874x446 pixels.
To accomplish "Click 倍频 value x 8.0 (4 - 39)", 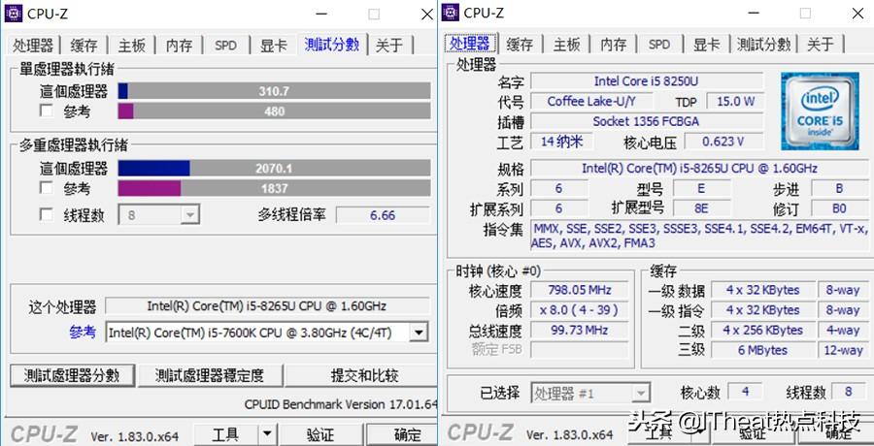I will click(579, 310).
